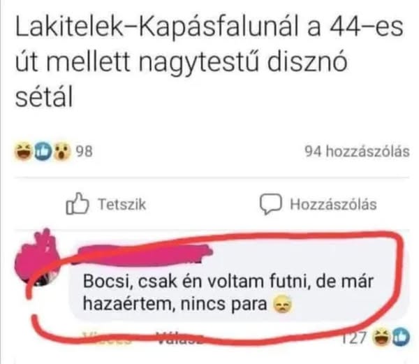The width and height of the screenshot is (419, 364).
Task: Click the like link under the comment
Action: coord(107,337)
